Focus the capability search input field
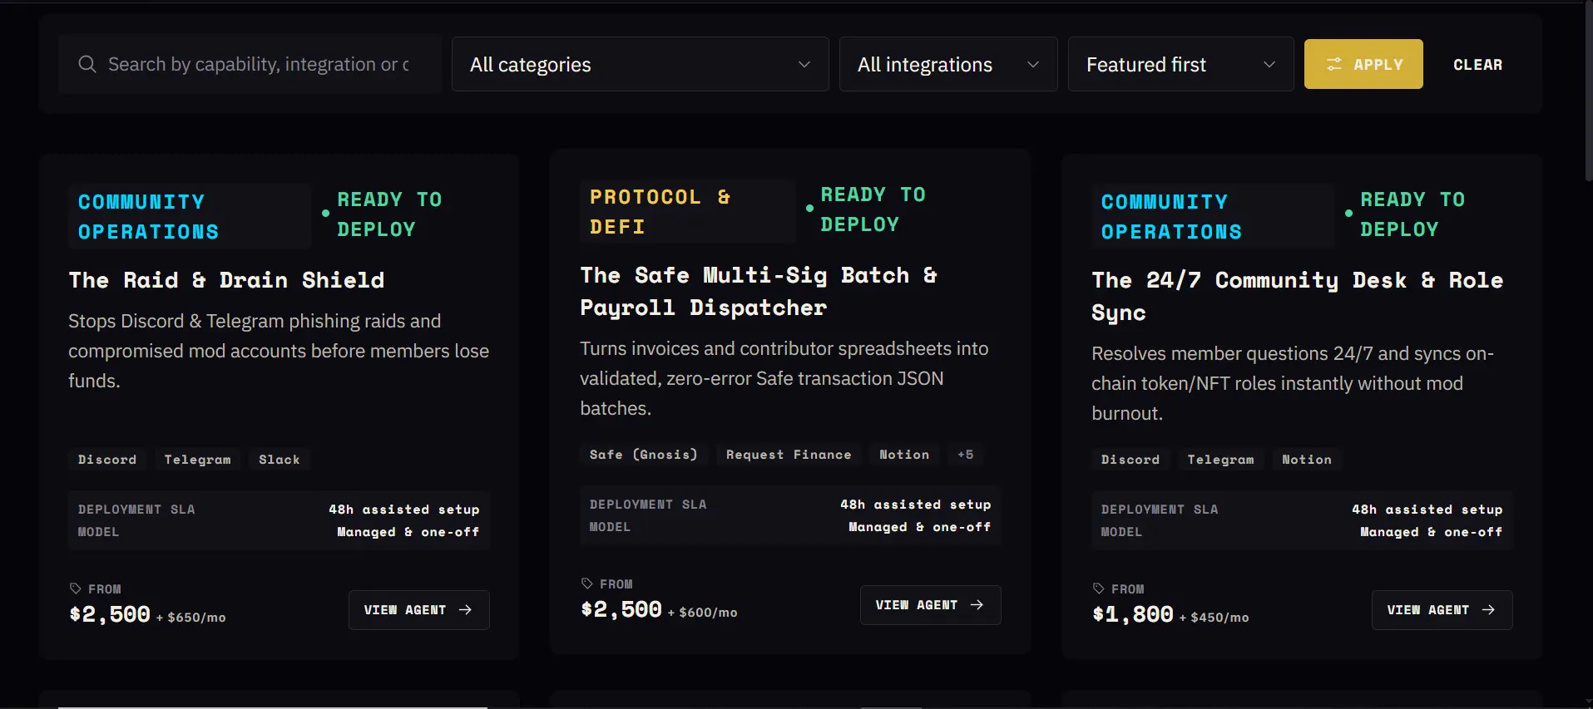Viewport: 1593px width, 709px height. point(250,64)
